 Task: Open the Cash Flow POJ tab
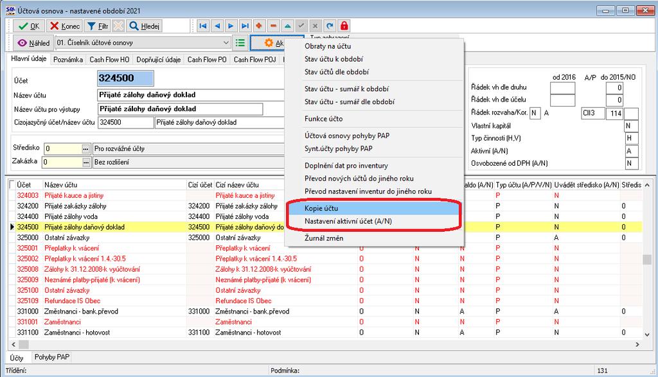coord(254,60)
